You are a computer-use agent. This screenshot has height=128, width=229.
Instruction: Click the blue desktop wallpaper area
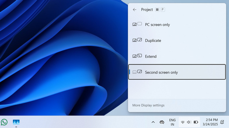point(59,58)
